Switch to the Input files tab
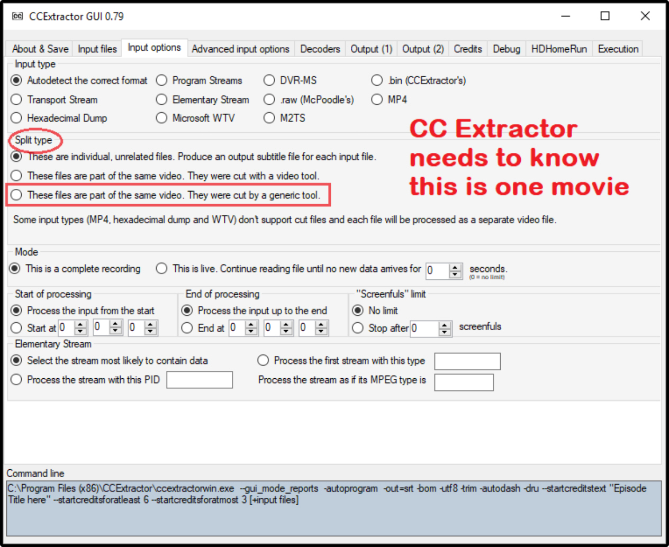This screenshot has height=547, width=669. point(97,49)
